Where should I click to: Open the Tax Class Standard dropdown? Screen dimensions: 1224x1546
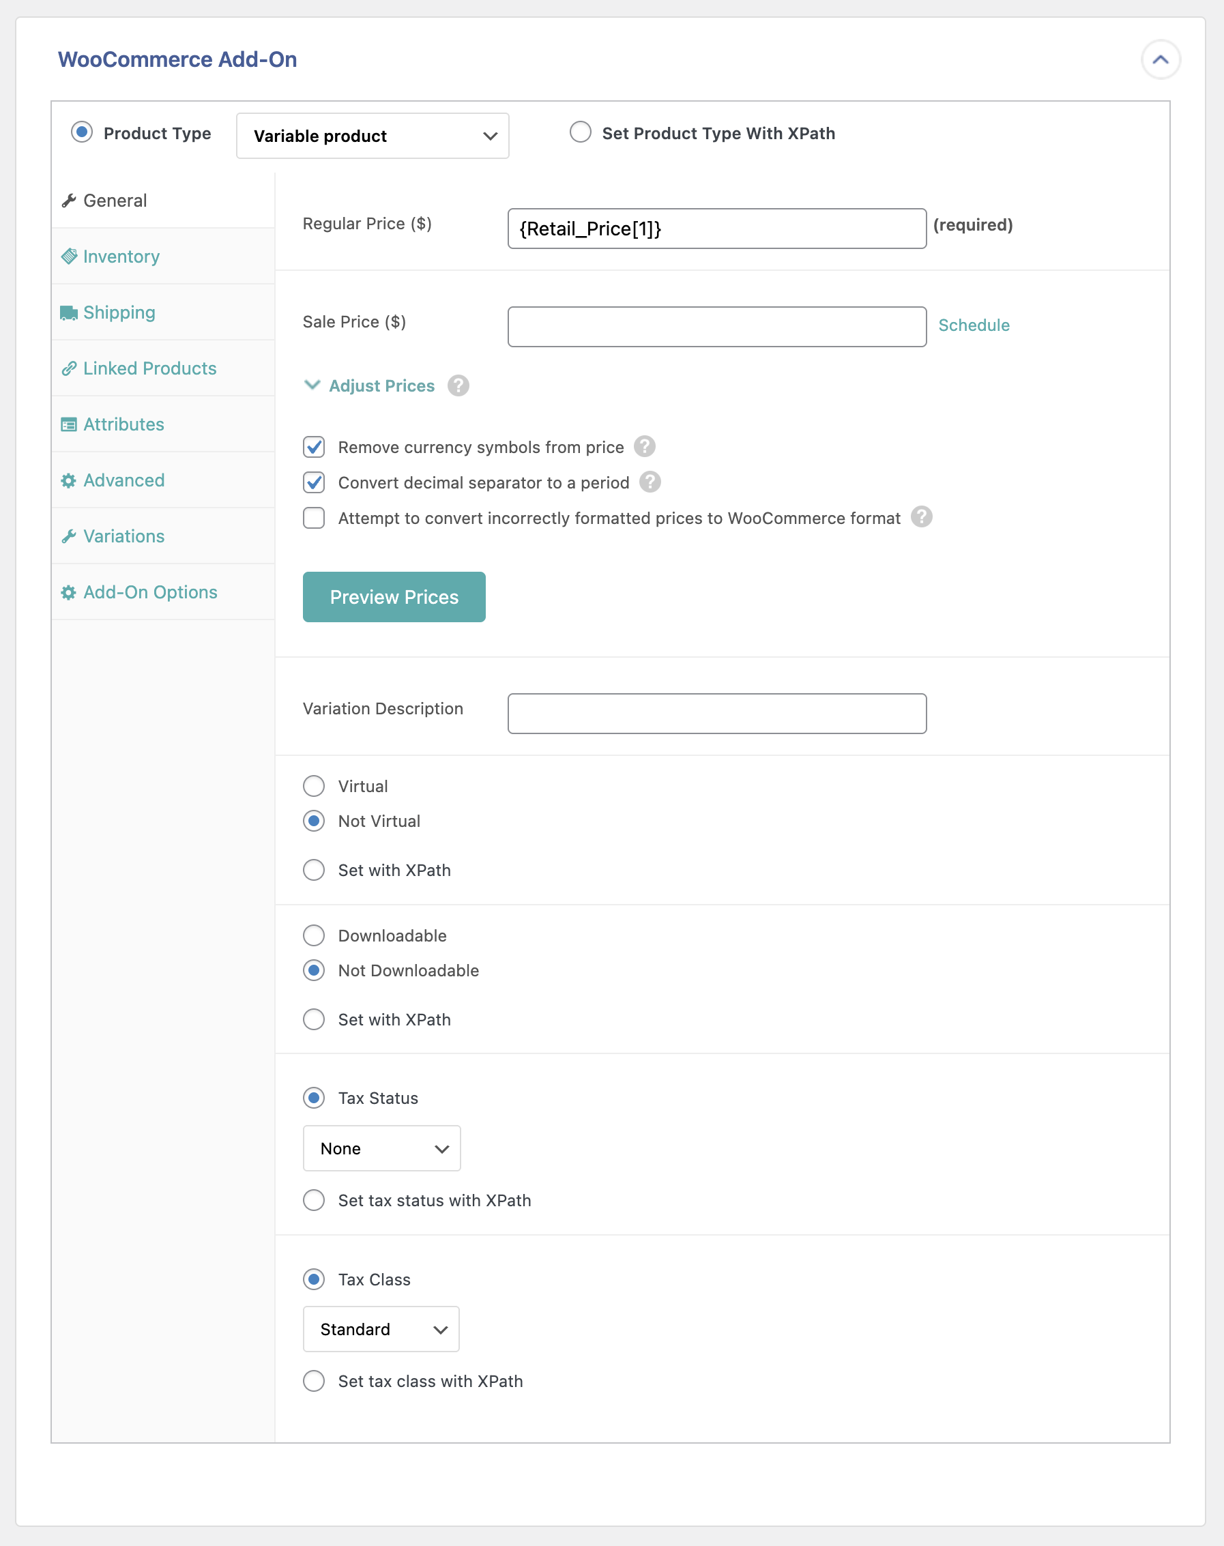tap(381, 1330)
